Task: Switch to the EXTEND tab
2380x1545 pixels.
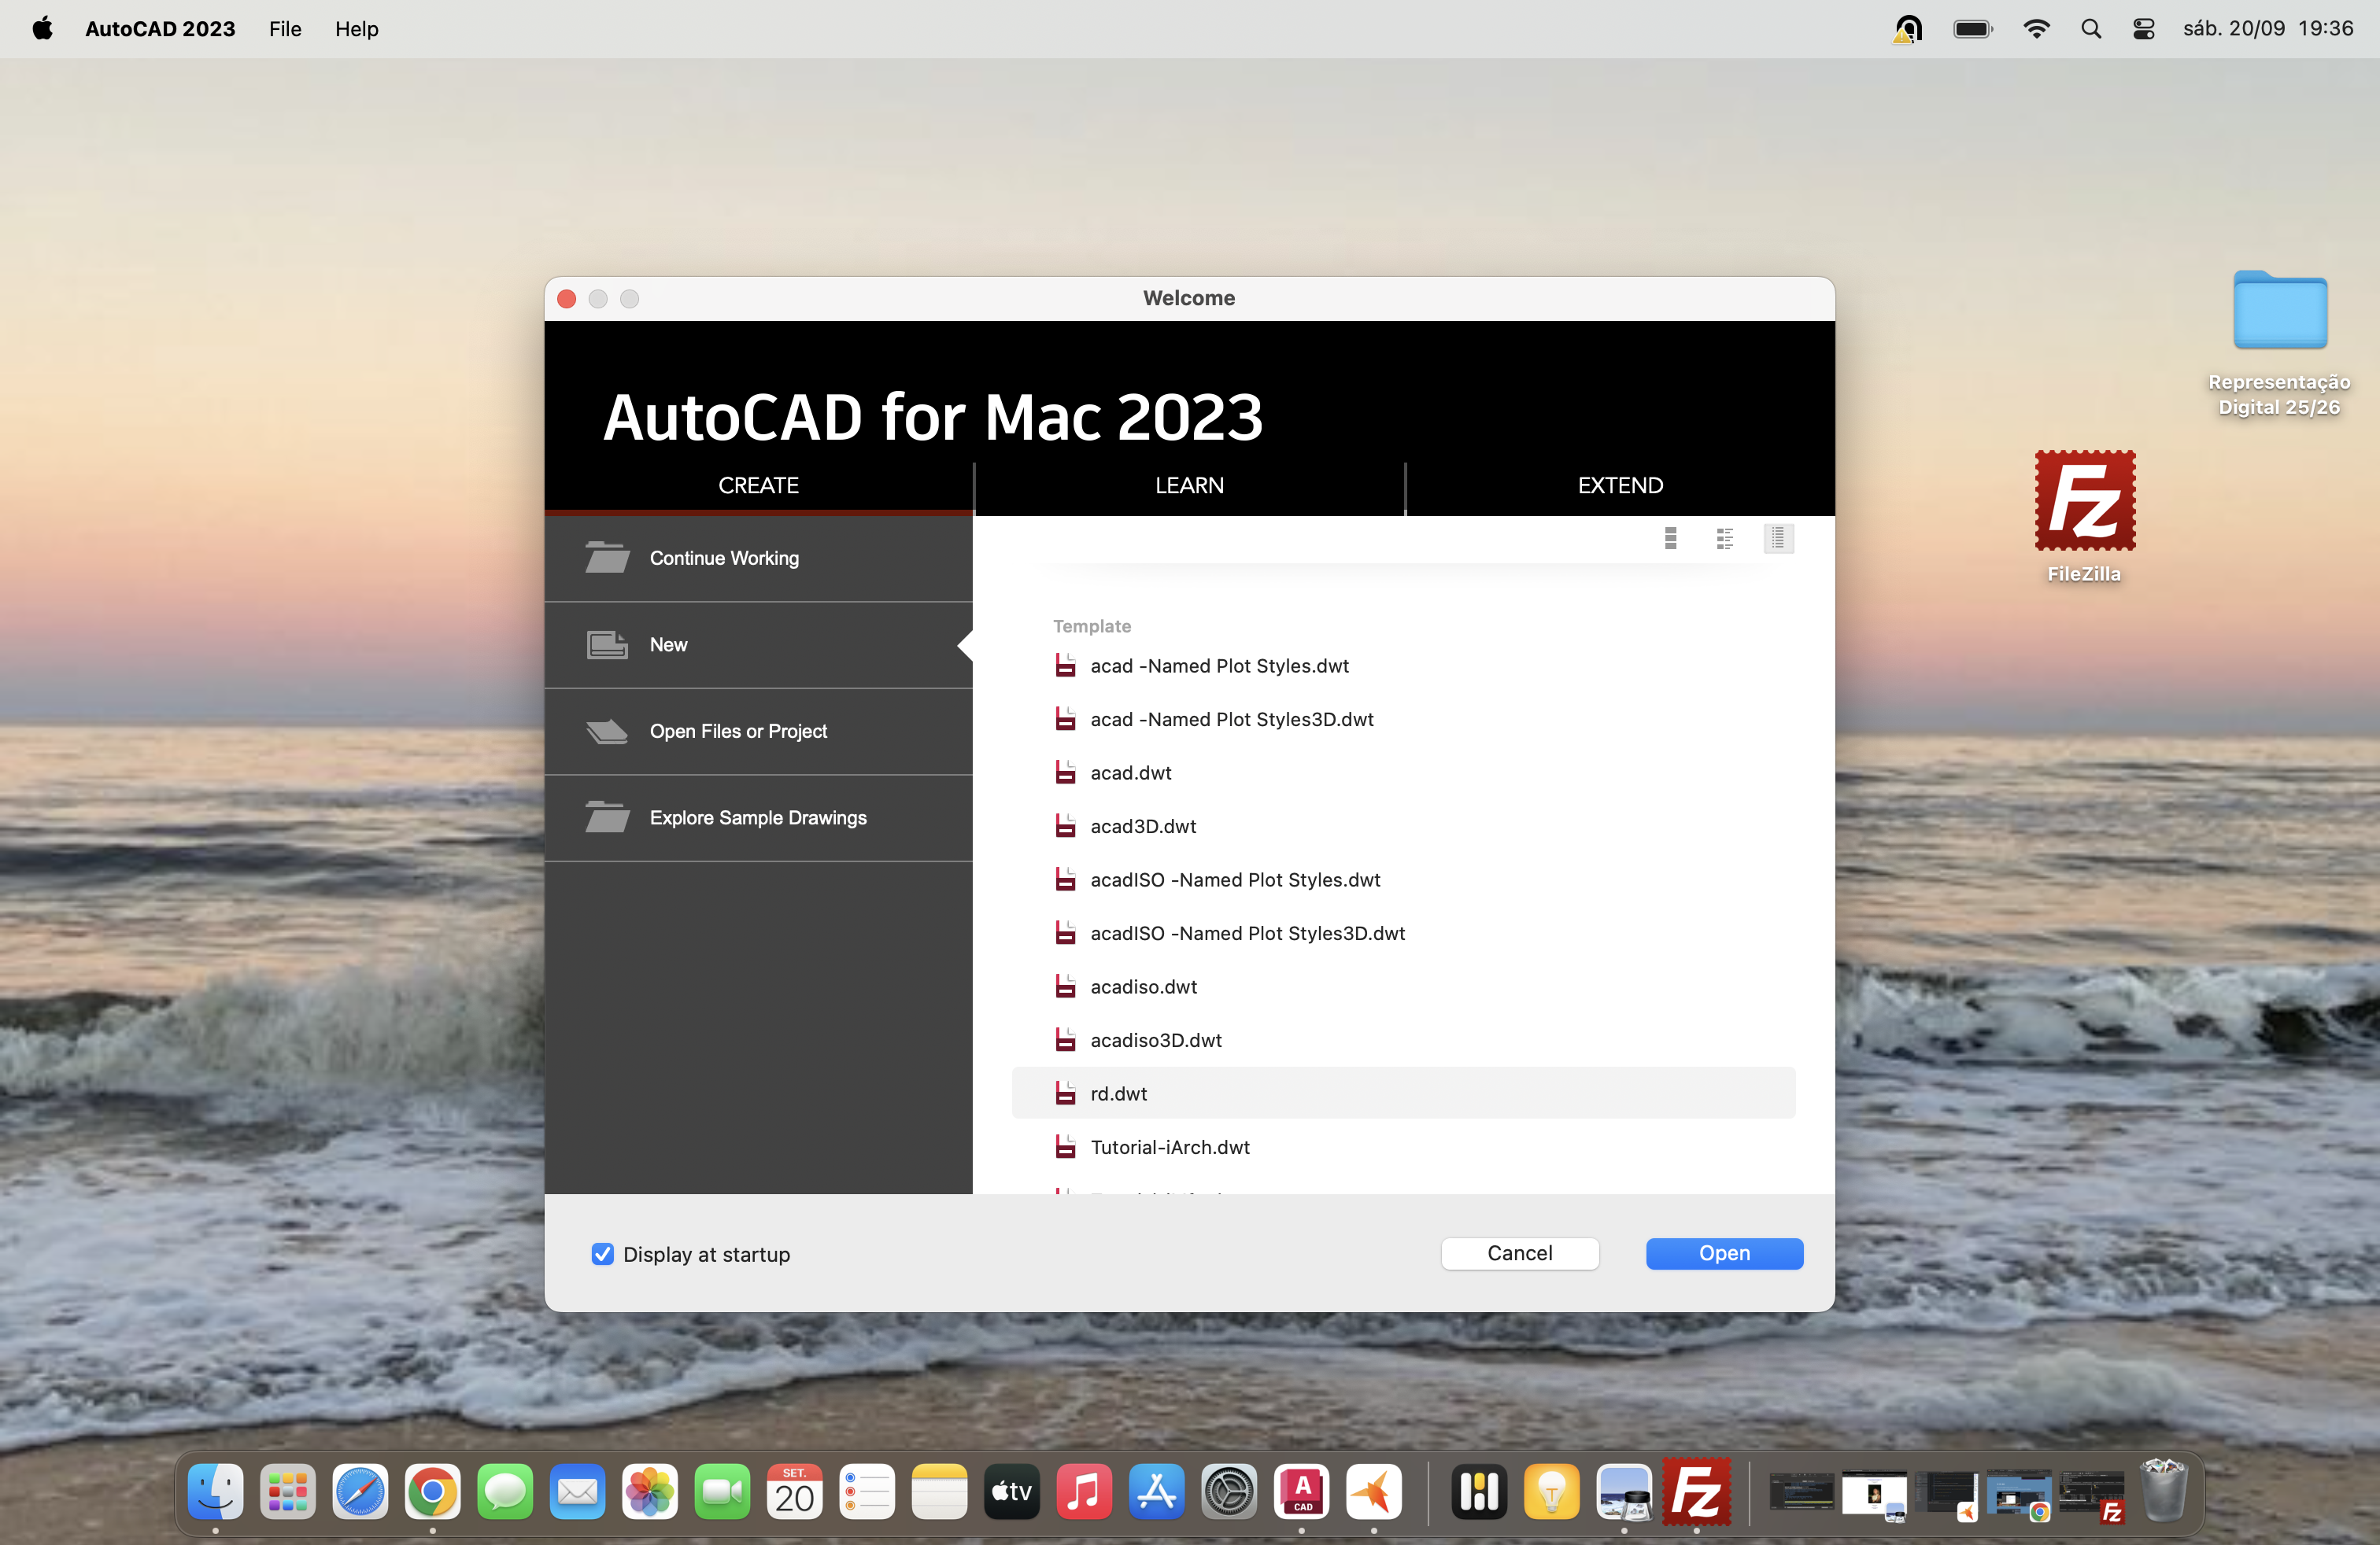Action: tap(1620, 485)
